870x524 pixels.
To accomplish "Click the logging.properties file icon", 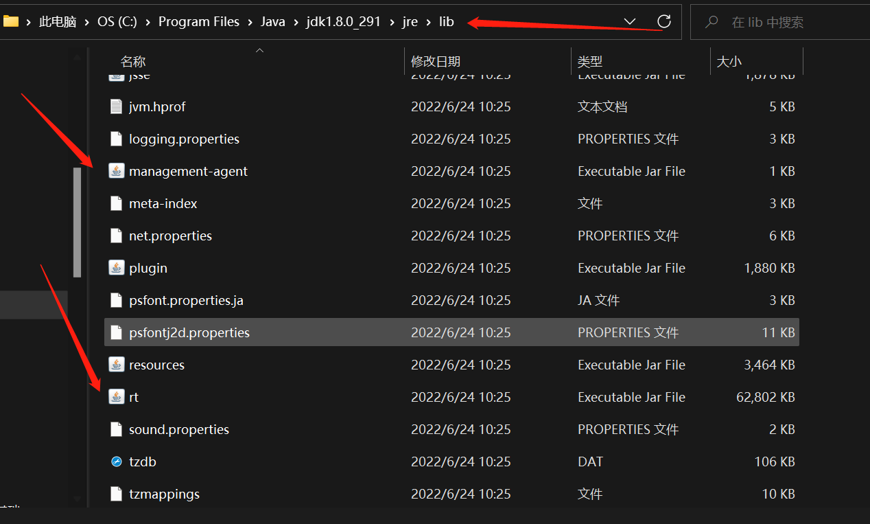I will tap(117, 139).
